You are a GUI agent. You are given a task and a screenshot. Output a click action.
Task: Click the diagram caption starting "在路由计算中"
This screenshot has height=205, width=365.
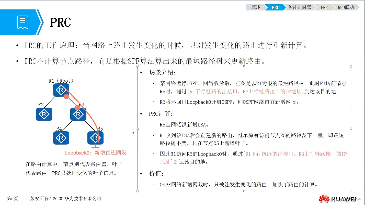[74, 169]
